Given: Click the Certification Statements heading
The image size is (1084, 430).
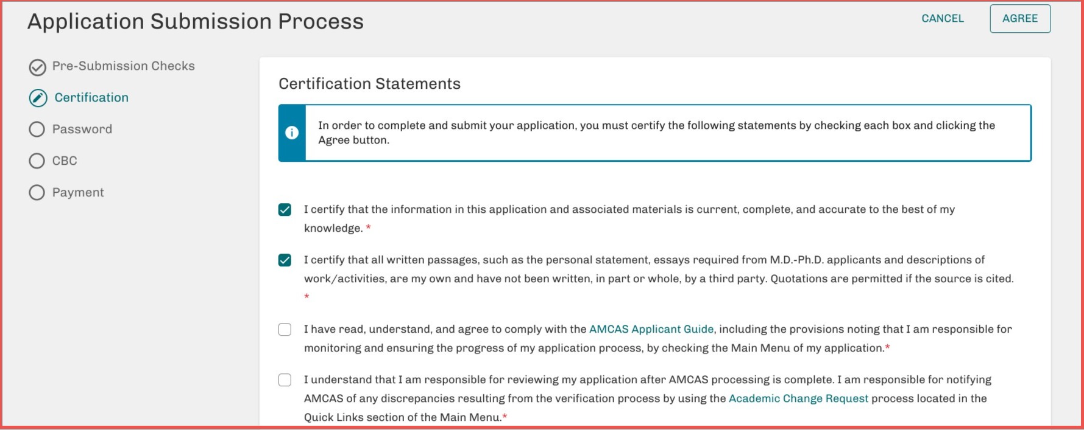Looking at the screenshot, I should (x=369, y=83).
